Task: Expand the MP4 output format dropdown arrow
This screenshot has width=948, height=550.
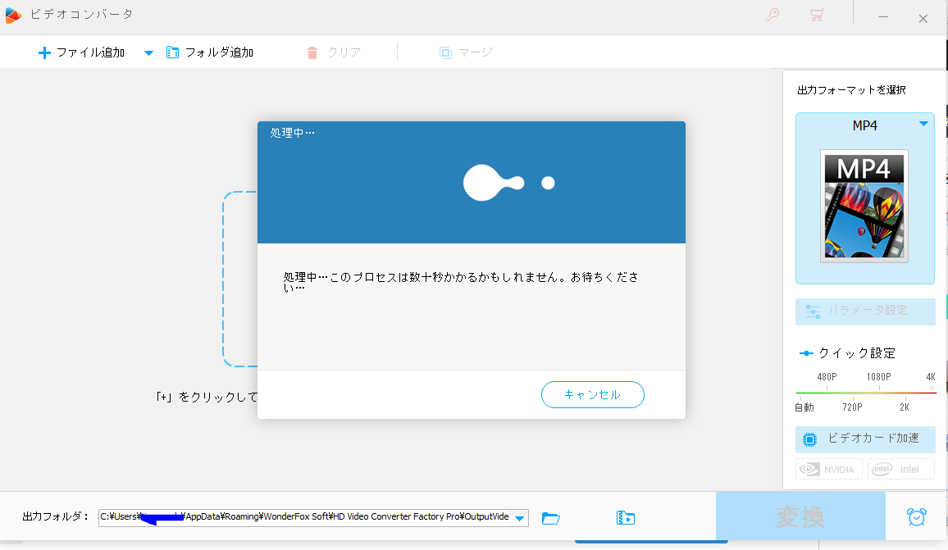Action: click(923, 124)
